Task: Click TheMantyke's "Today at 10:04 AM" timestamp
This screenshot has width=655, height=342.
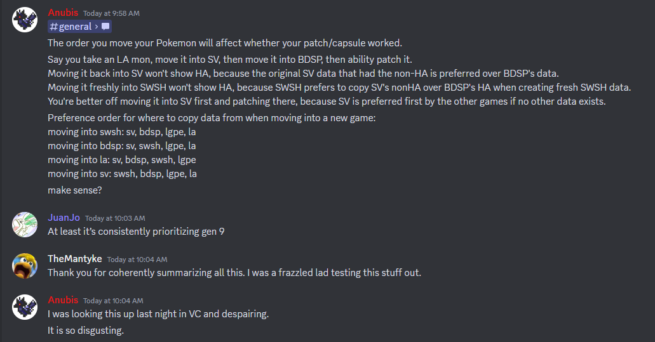Action: 137,260
